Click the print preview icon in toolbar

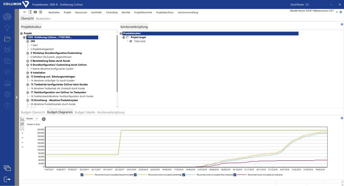[30, 12]
